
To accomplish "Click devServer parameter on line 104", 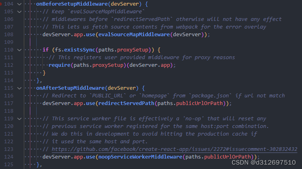I will point(125,4).
